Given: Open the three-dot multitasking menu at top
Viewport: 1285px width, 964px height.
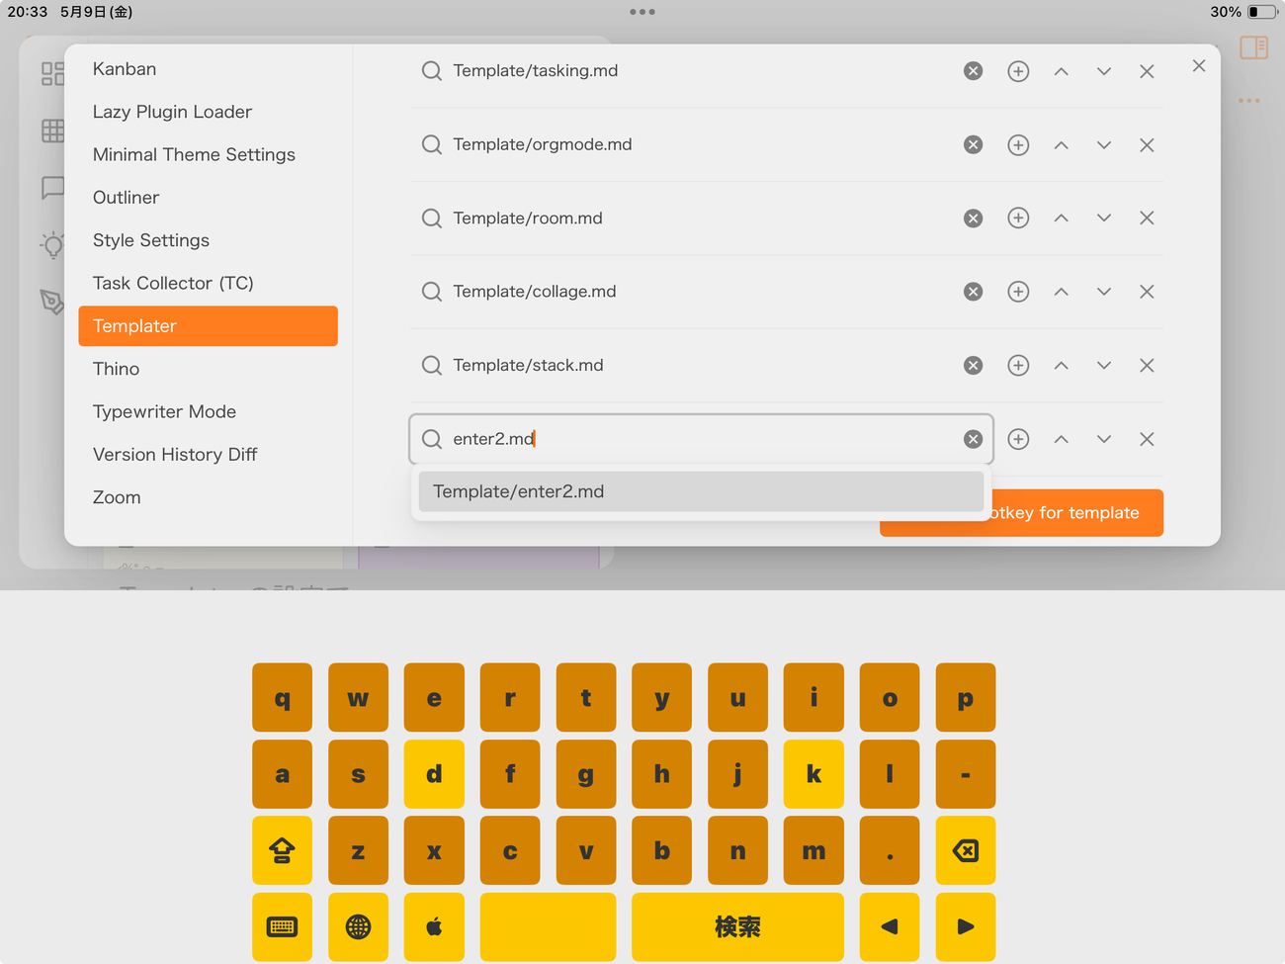Looking at the screenshot, I should (642, 12).
